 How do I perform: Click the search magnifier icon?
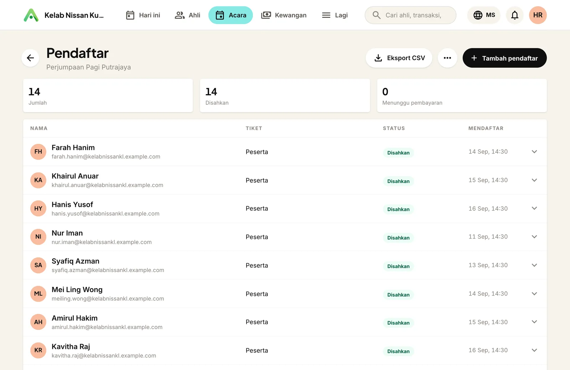377,15
